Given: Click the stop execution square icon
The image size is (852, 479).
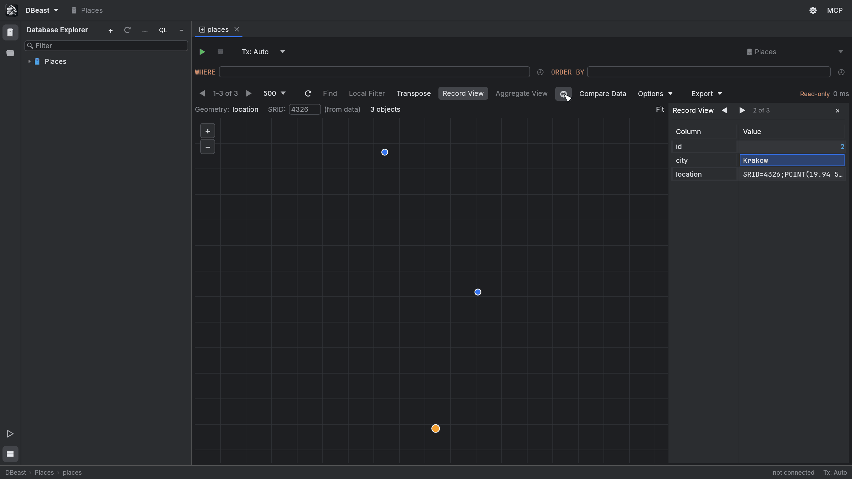Looking at the screenshot, I should coord(220,52).
